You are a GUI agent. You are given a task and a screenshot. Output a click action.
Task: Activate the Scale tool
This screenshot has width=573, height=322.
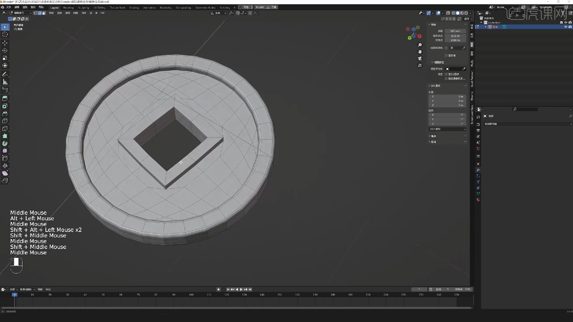(x=5, y=58)
